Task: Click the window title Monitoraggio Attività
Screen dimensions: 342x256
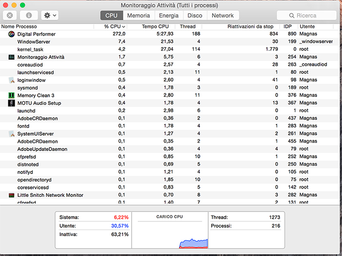Action: point(170,5)
